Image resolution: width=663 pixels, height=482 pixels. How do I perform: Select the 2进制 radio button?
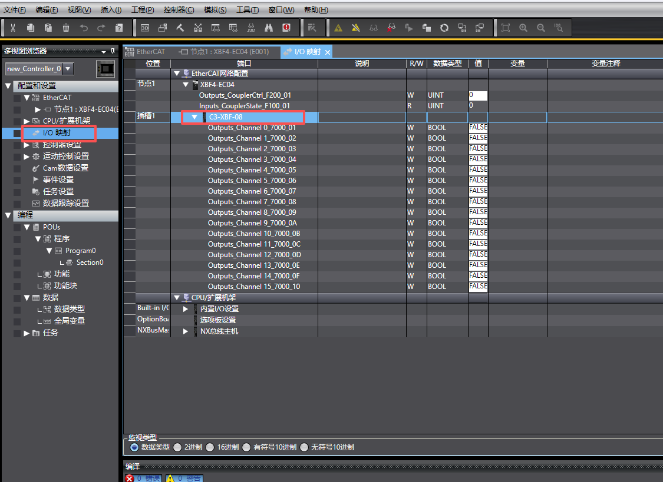(x=177, y=447)
